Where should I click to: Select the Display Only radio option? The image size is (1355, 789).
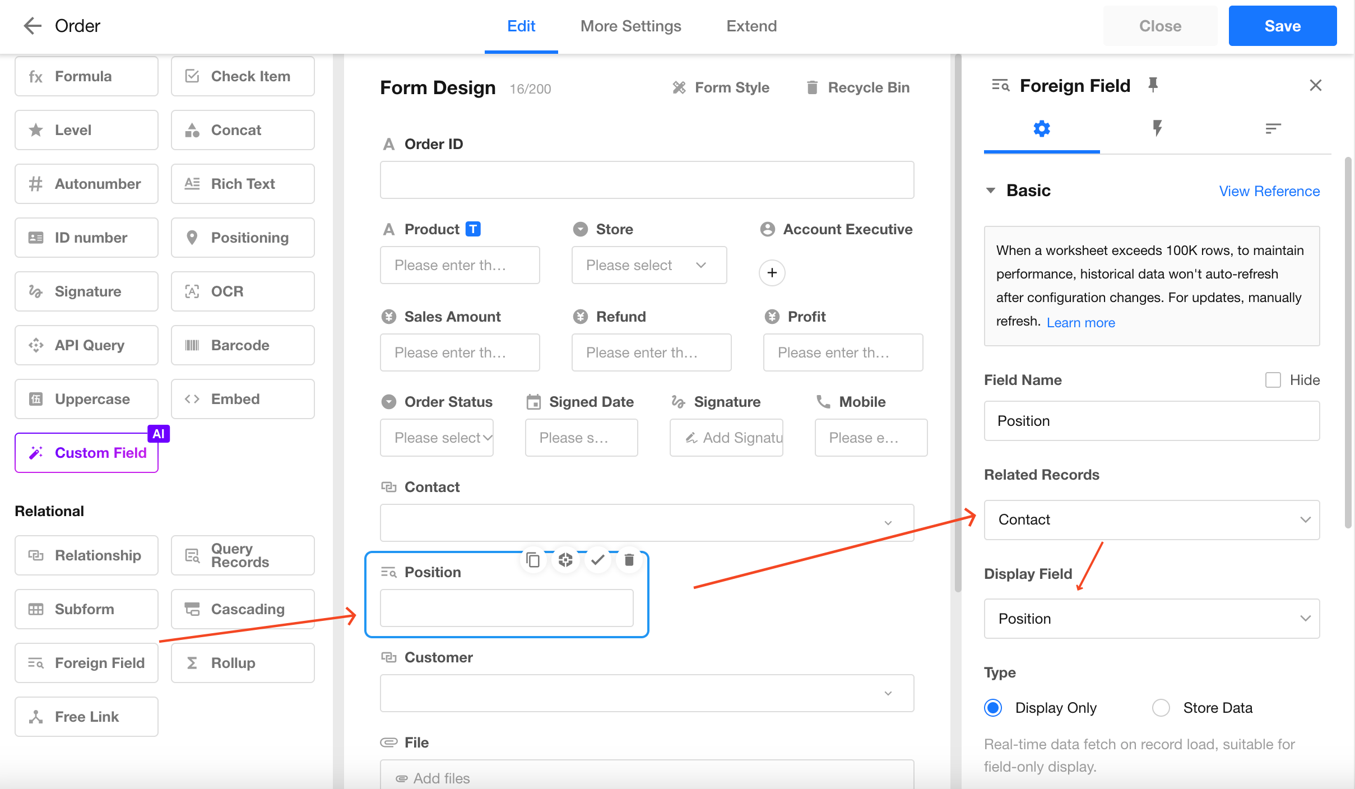(993, 708)
